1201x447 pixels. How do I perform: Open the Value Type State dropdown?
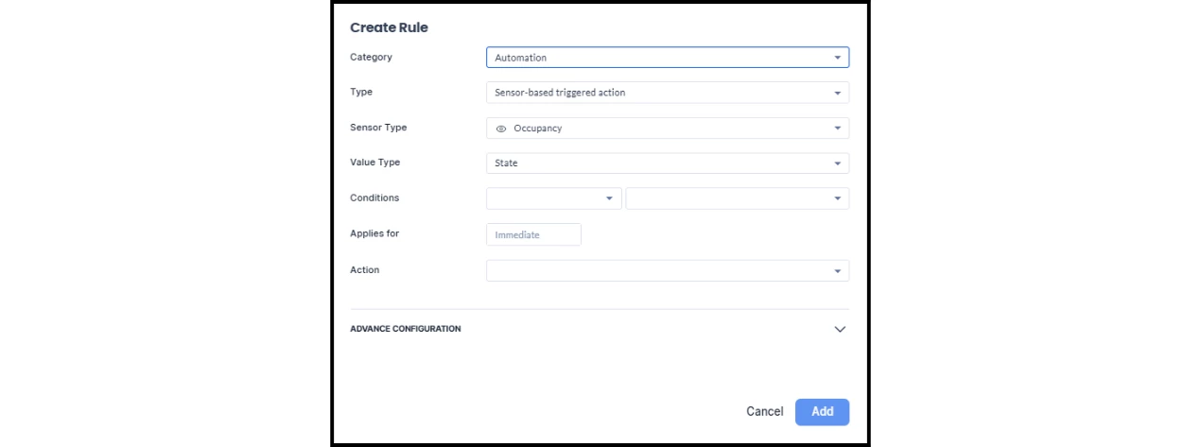click(x=662, y=163)
